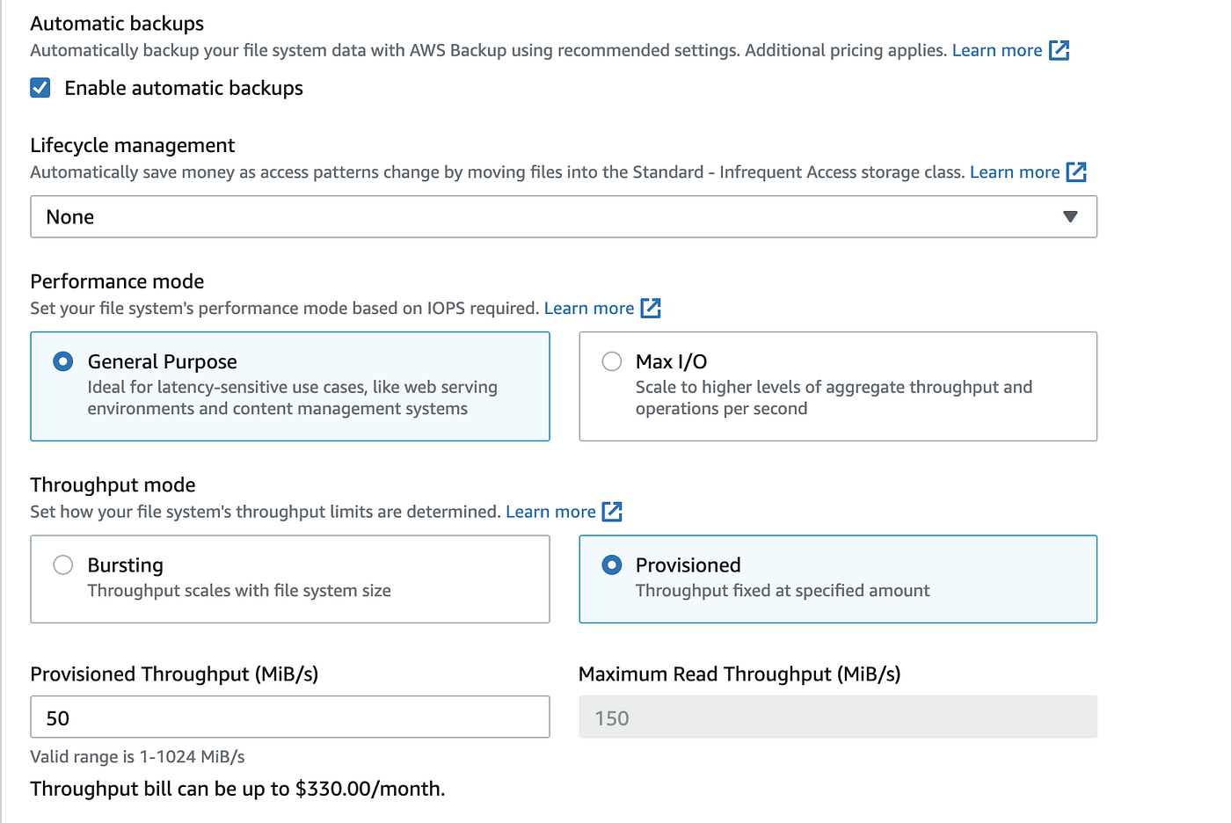Choose Bursting throughput mode radio

63,565
